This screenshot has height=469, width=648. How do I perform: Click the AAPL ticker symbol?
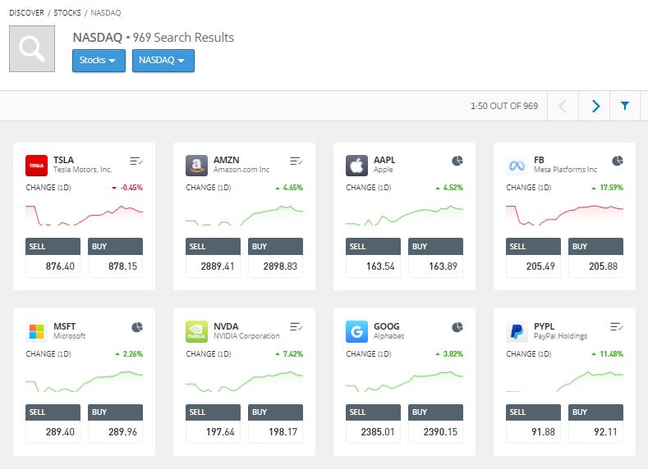[x=384, y=160]
